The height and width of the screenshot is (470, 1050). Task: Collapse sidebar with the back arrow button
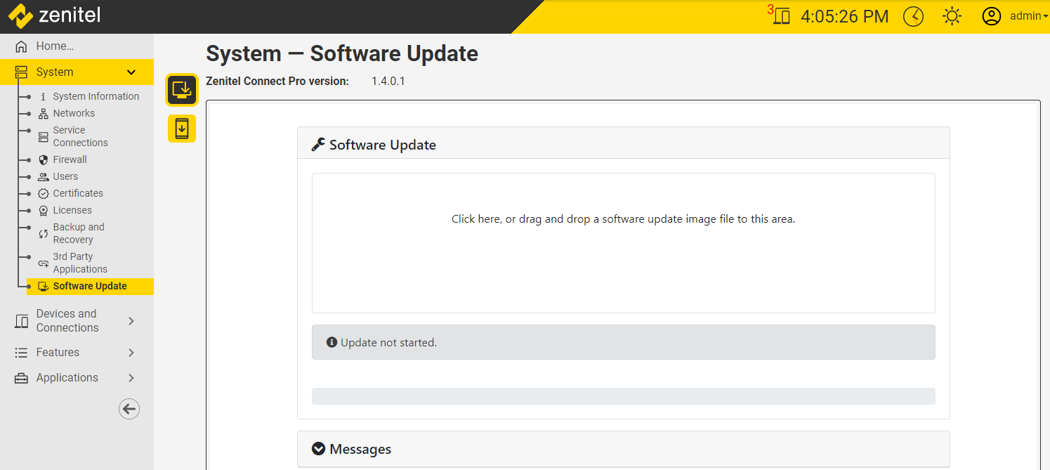[x=129, y=409]
